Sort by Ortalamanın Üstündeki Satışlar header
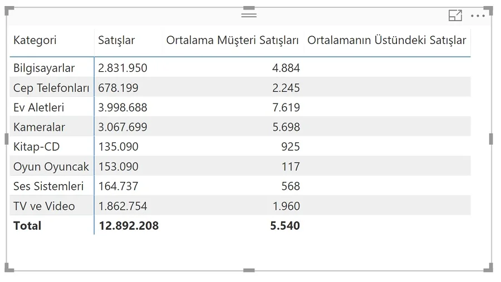The width and height of the screenshot is (501, 282). (x=387, y=40)
